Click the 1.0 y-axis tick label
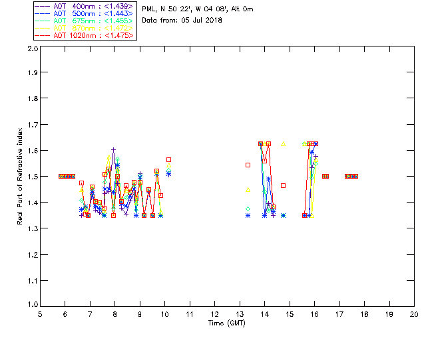Viewport: 426px width, 340px height. (x=33, y=304)
